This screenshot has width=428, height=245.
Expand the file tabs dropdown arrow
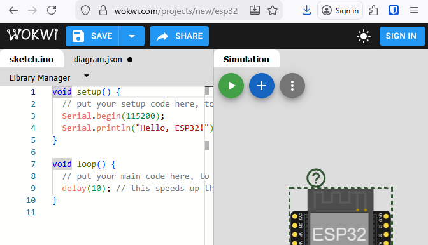(87, 76)
